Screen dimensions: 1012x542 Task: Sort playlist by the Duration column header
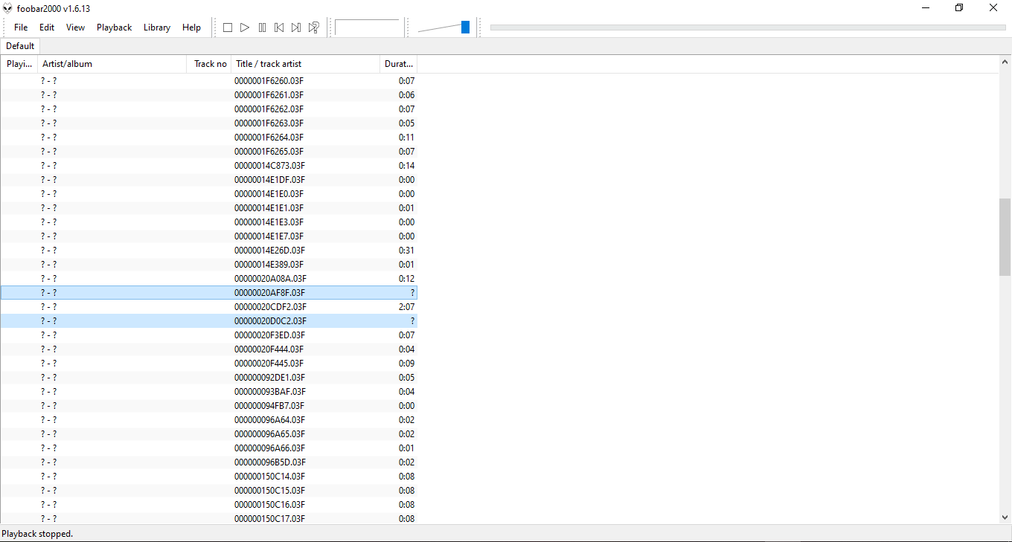pyautogui.click(x=399, y=64)
